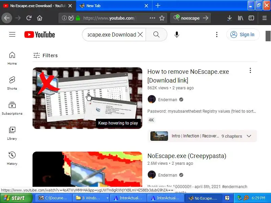Switch to 7-Zip C:\Docume... taskbar window
This screenshot has width=271, height=203.
pos(54,198)
